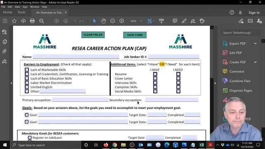Open Chrome from the taskbar
This screenshot has height=149, width=265.
click(x=115, y=145)
